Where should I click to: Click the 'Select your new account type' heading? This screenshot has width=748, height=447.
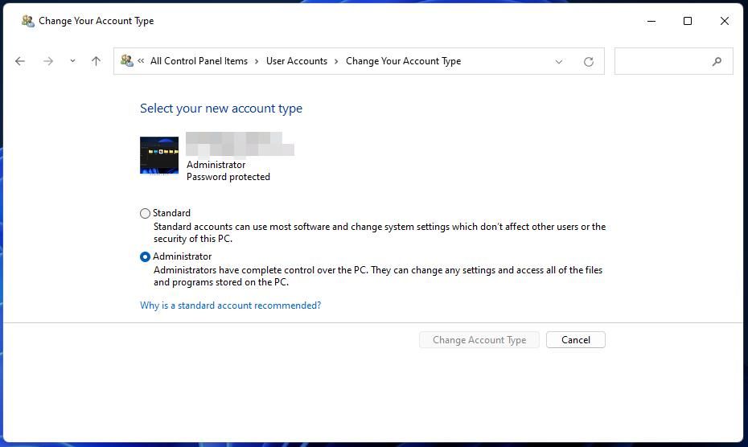point(221,109)
